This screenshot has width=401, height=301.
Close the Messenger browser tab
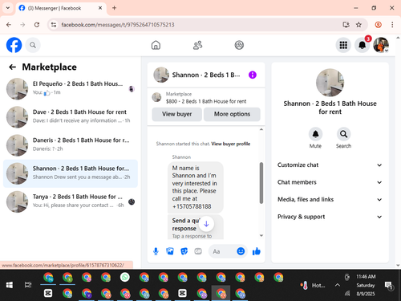point(100,8)
